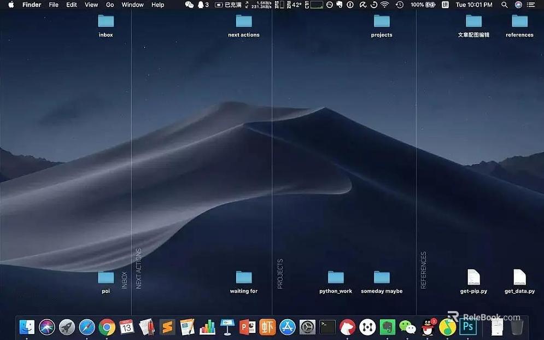Launch PowerPoint from the dock
544x340 pixels.
pyautogui.click(x=248, y=327)
